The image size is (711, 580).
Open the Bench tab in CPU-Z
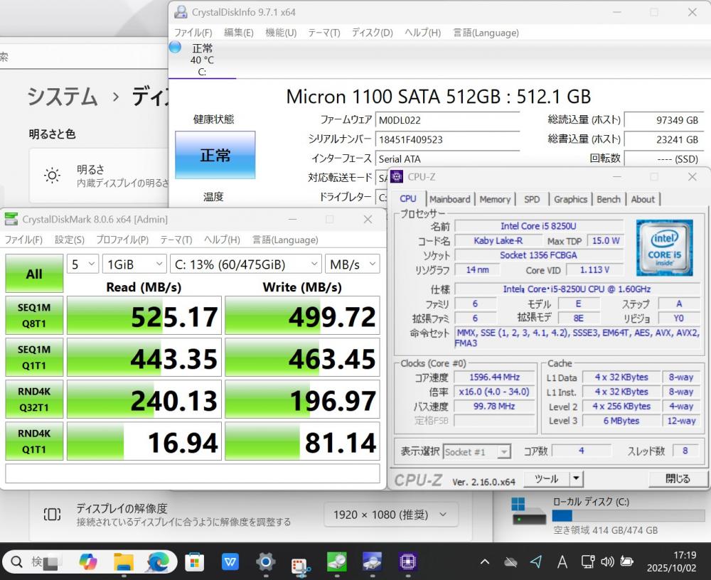point(609,200)
